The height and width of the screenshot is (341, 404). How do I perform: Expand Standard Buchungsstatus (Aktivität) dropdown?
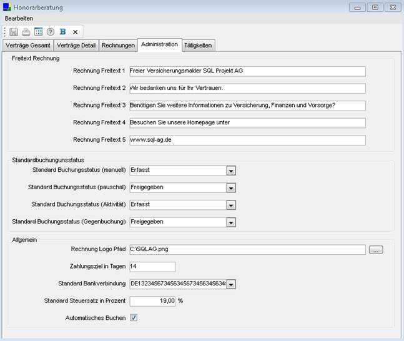tap(230, 204)
